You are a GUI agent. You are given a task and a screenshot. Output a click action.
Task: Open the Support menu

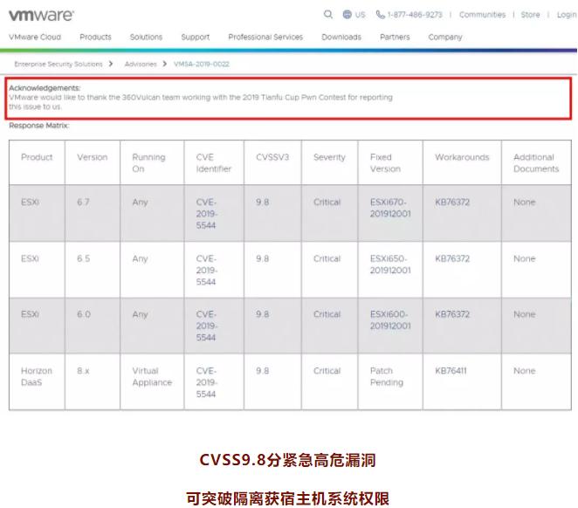tap(196, 37)
